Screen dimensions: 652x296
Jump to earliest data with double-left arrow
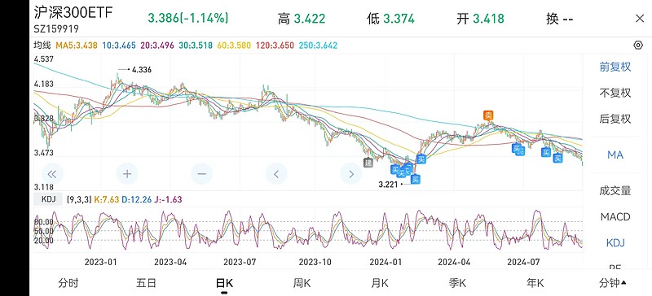[52, 174]
